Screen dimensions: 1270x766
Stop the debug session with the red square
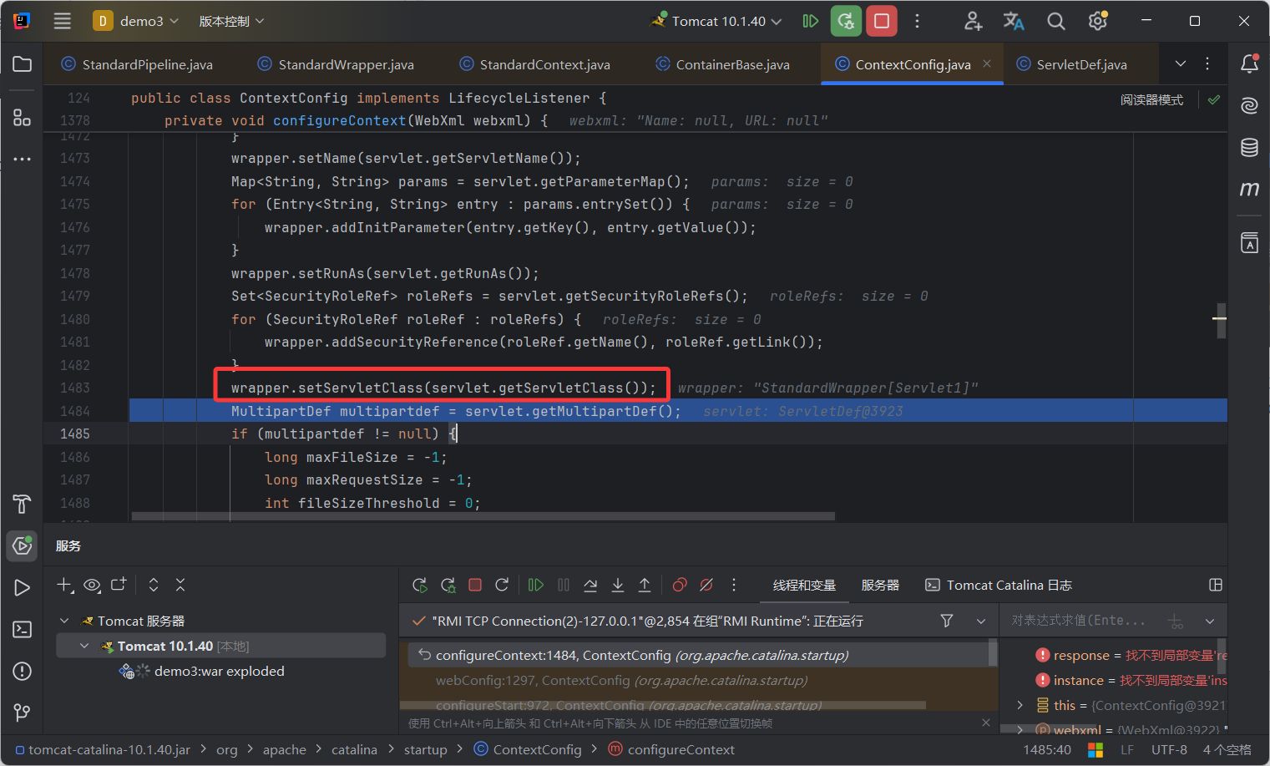click(475, 585)
